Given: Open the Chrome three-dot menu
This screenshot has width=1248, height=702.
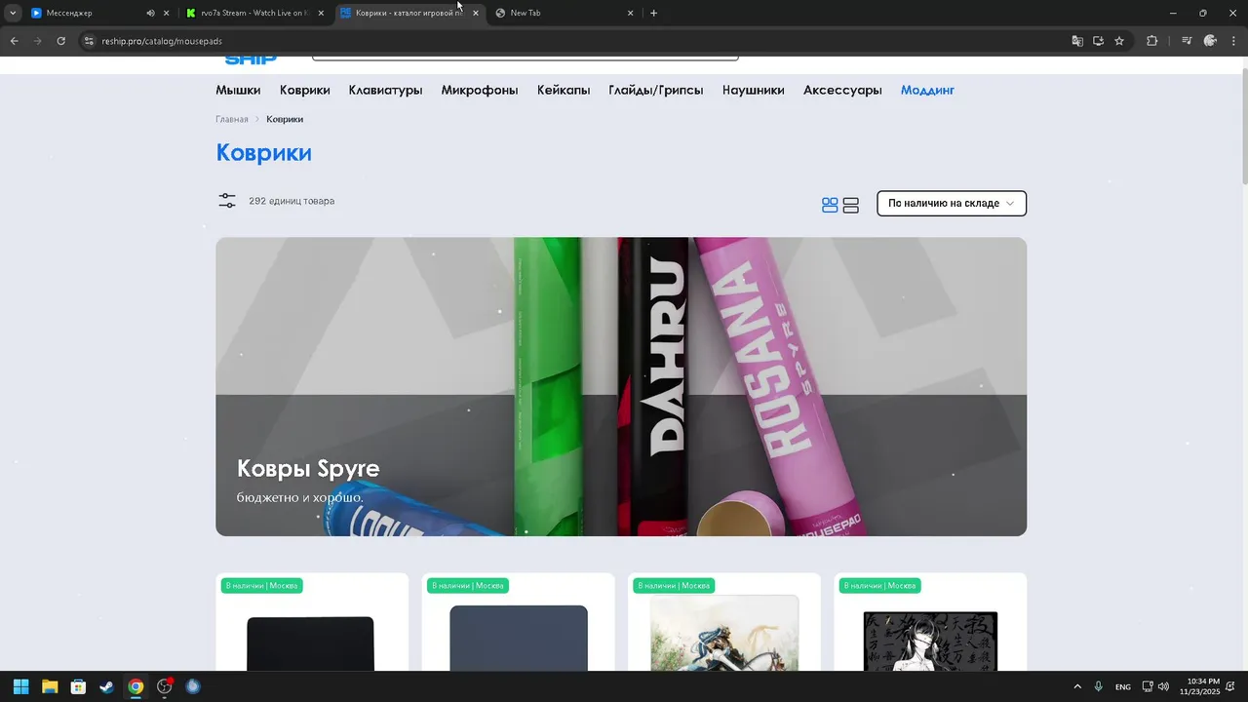Looking at the screenshot, I should pos(1233,41).
